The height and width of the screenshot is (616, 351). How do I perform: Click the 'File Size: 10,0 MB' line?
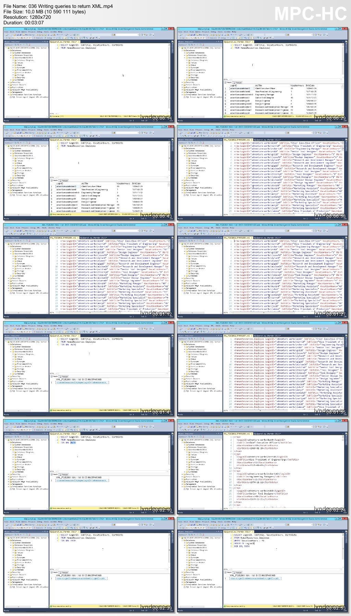45,12
